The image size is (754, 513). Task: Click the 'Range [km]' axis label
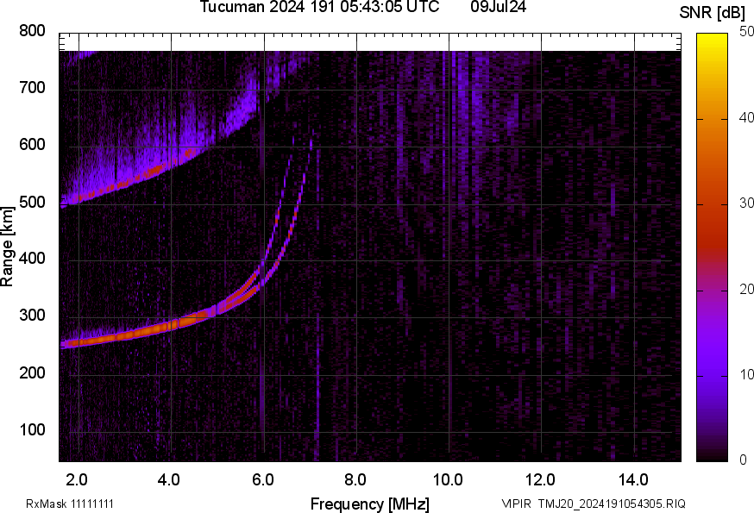point(7,247)
